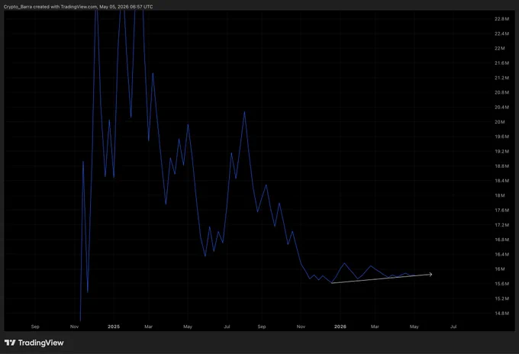
Task: Select the 18.4M price axis label
Action: [x=501, y=181]
